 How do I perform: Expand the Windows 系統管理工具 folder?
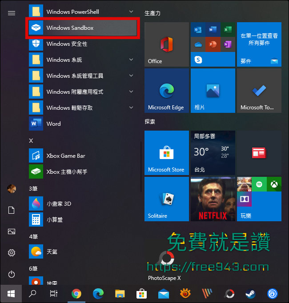point(83,76)
